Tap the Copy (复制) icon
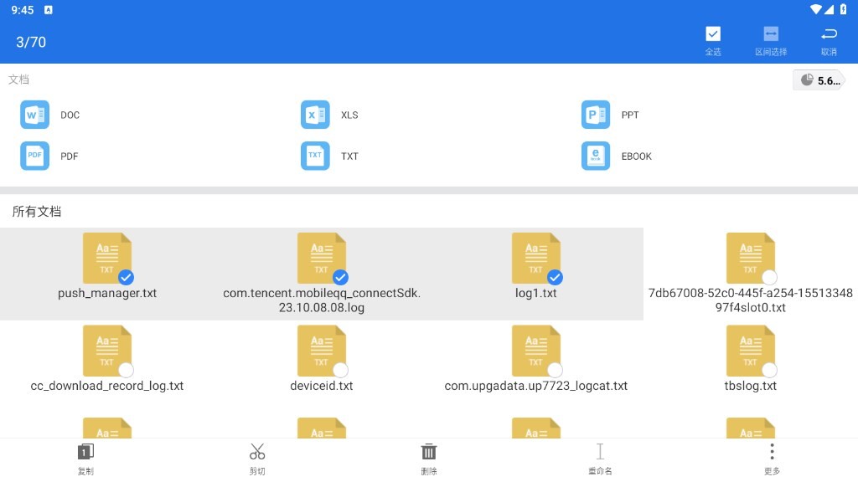Viewport: 858px width, 482px height. coord(85,452)
